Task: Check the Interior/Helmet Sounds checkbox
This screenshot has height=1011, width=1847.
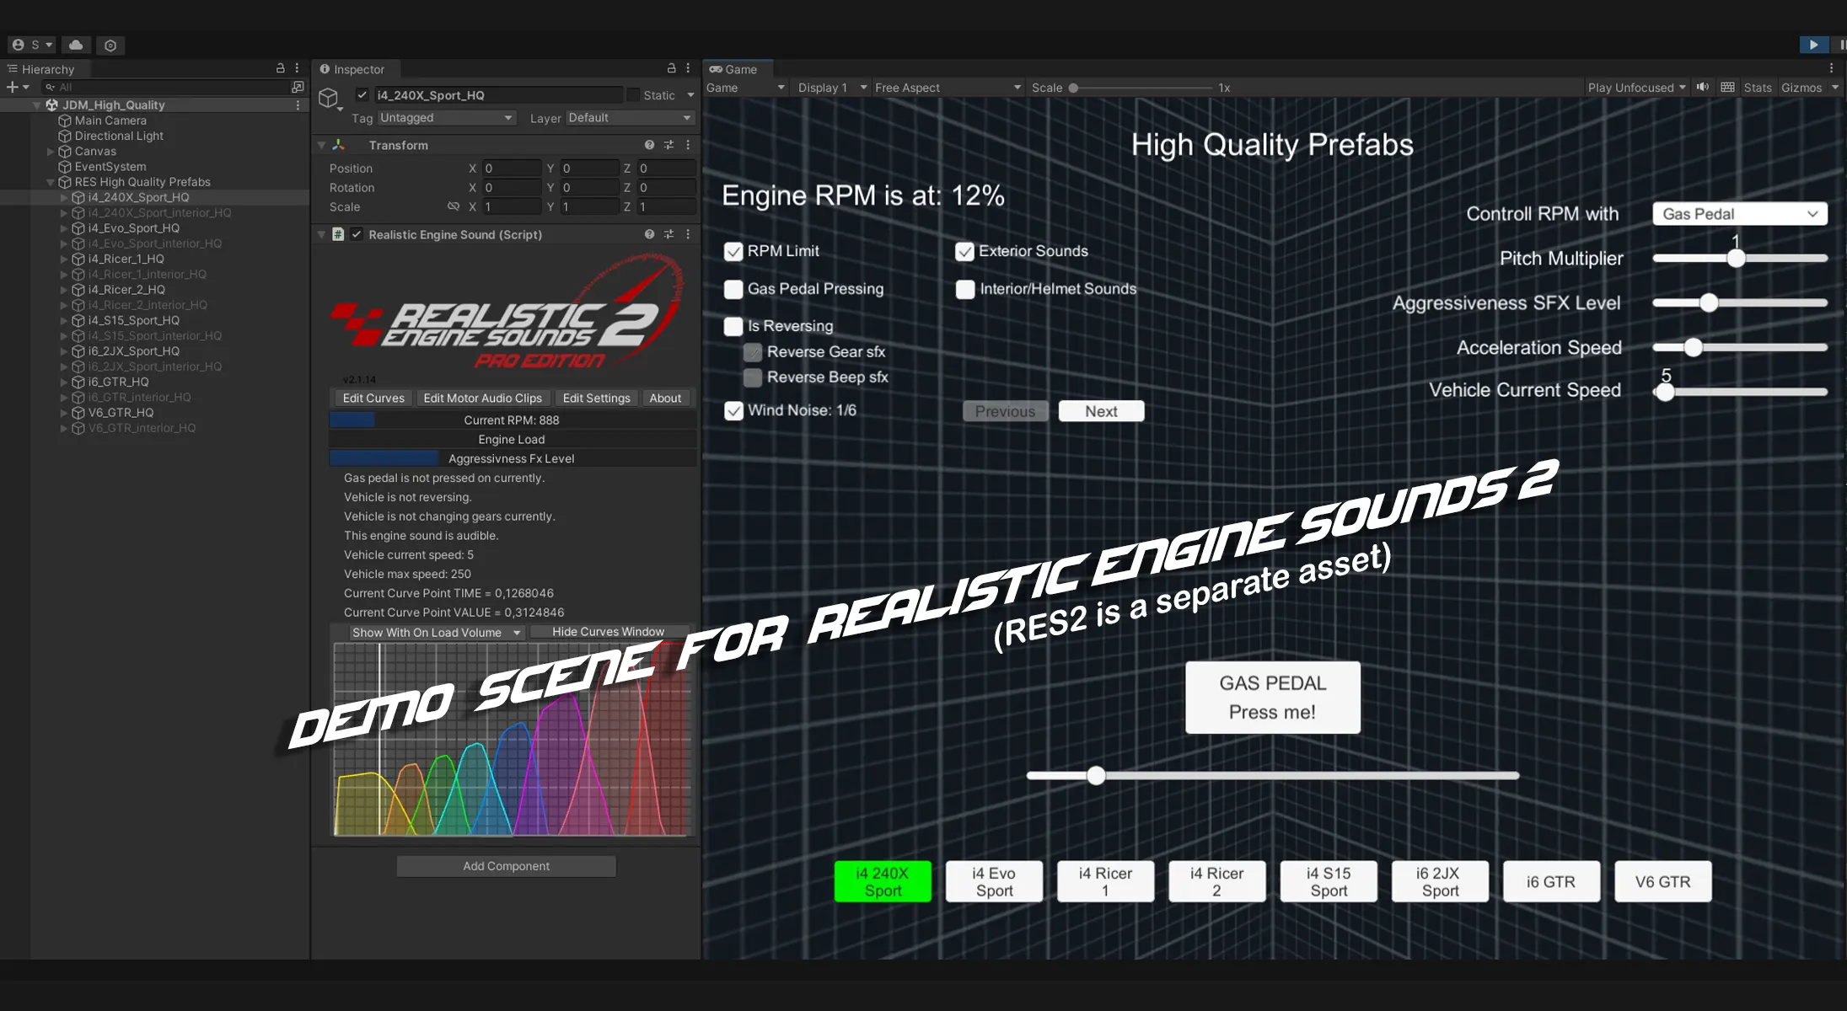Action: [x=965, y=289]
